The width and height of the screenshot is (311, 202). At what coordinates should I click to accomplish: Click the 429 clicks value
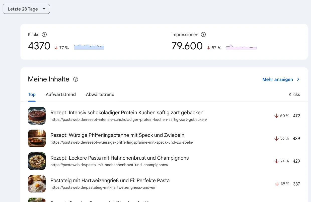(296, 161)
